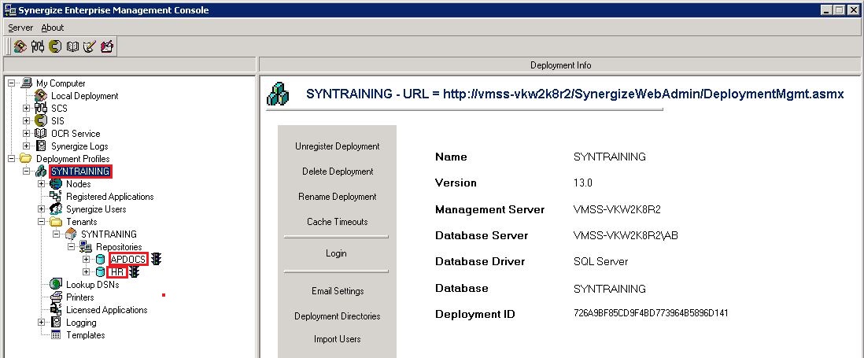
Task: Click the scroll-with-pencil toolbar icon
Action: [89, 47]
